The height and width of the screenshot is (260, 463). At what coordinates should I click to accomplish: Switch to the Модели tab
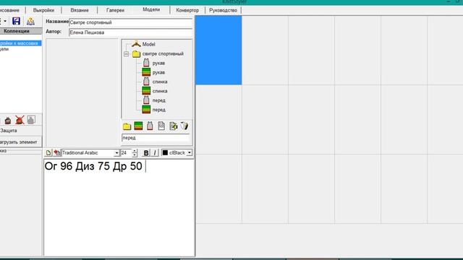pyautogui.click(x=151, y=9)
